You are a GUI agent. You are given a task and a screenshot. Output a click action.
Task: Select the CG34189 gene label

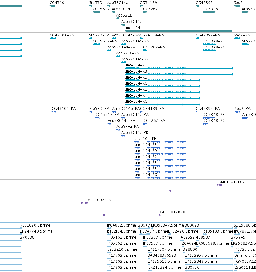pos(148,3)
